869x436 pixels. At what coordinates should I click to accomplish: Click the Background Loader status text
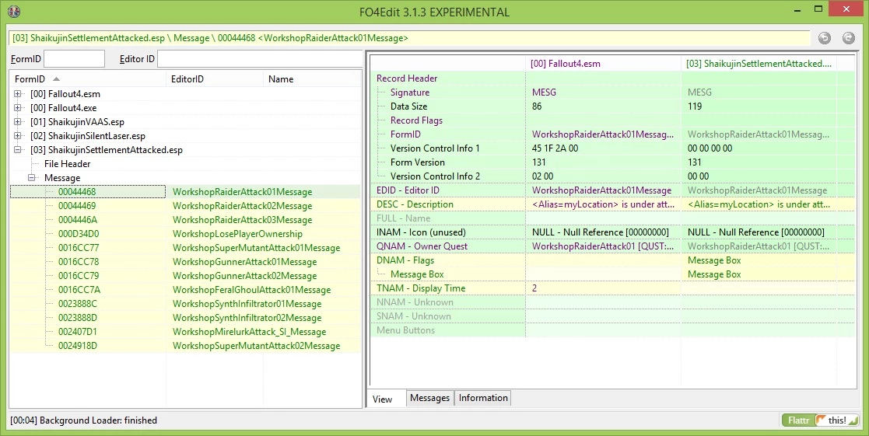84,420
